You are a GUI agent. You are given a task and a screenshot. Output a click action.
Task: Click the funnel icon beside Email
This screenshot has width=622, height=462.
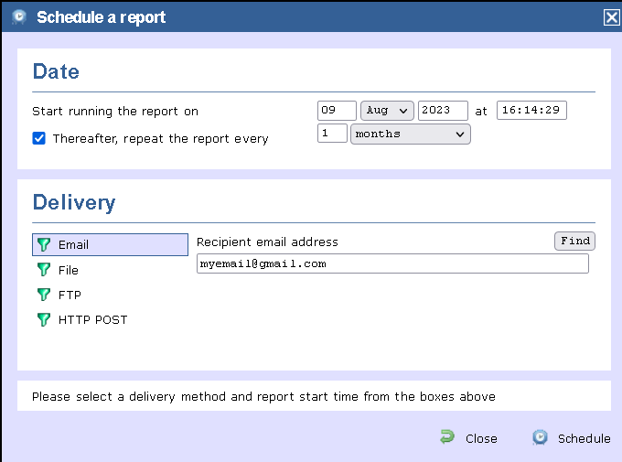42,245
